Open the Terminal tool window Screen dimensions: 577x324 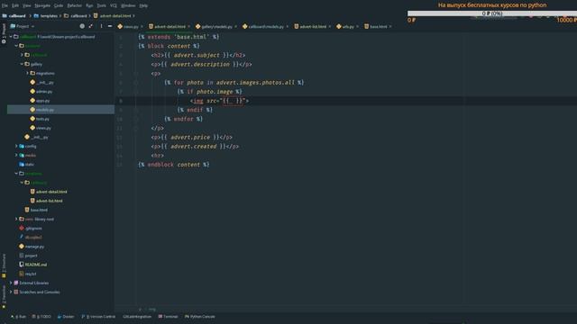(168, 317)
